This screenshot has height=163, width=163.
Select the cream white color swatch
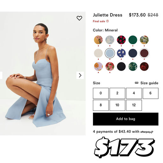(x=98, y=53)
